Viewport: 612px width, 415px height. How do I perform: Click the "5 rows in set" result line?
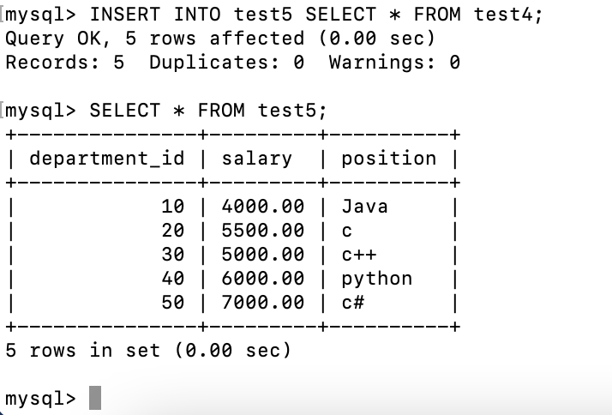(x=148, y=351)
